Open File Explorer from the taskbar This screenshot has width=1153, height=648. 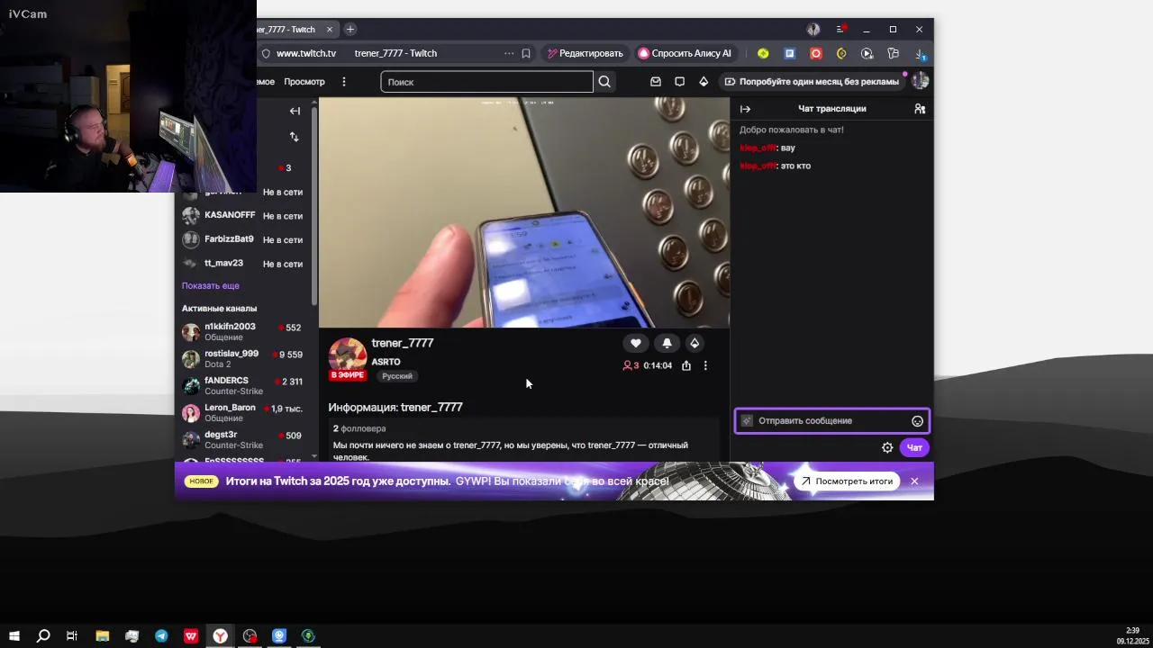coord(102,635)
